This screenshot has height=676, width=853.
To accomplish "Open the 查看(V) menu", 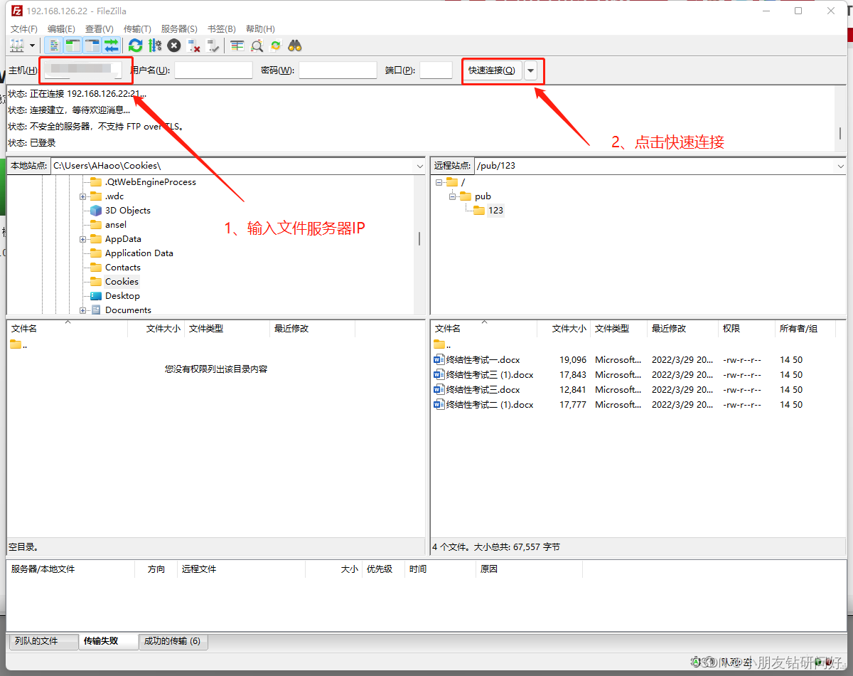I will 99,28.
